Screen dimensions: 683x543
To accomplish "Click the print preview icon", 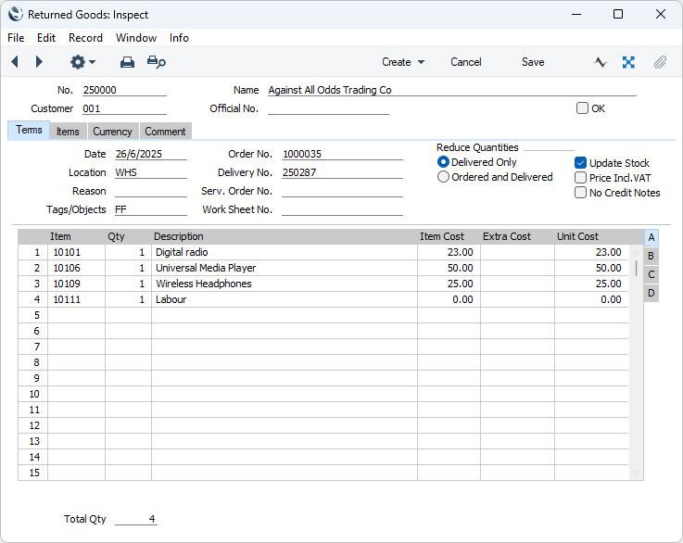I will click(x=156, y=62).
